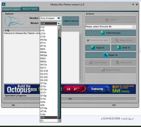Viewport: 141px width, 127px height.
Task: Select model R800 from list
Action: click(x=49, y=49)
